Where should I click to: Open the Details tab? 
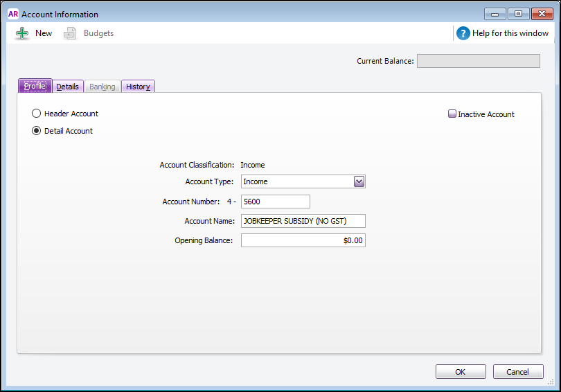click(67, 87)
